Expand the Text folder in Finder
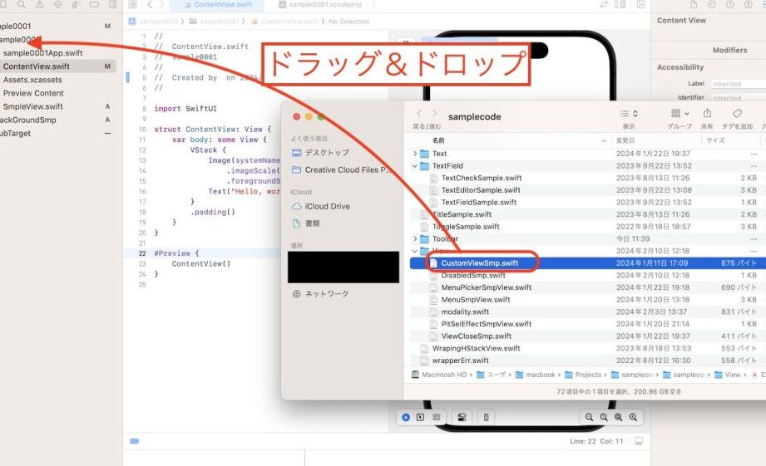This screenshot has height=466, width=766. click(x=416, y=154)
